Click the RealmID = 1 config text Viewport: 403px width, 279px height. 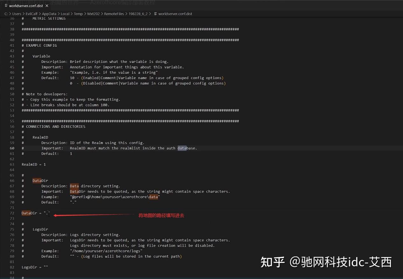pos(33,164)
